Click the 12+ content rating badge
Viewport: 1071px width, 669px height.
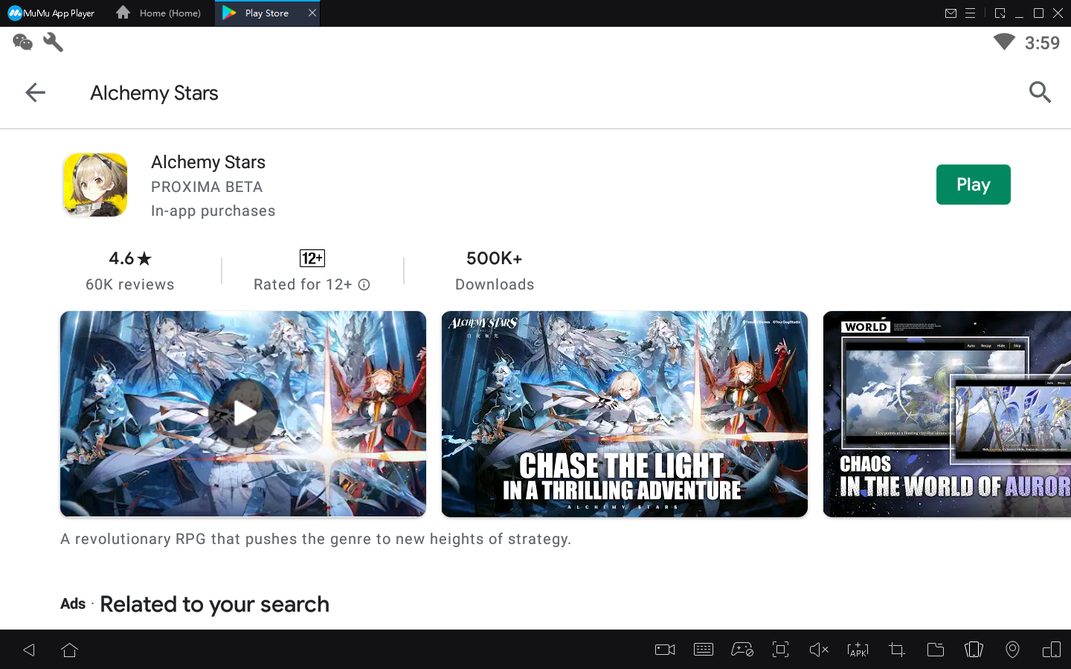coord(312,258)
